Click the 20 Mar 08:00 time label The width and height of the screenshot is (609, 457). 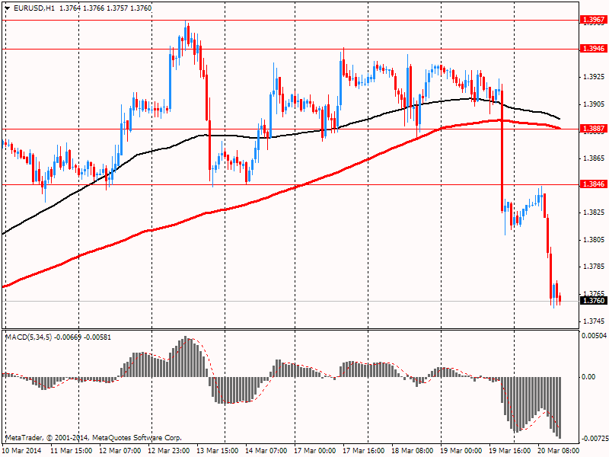point(558,451)
